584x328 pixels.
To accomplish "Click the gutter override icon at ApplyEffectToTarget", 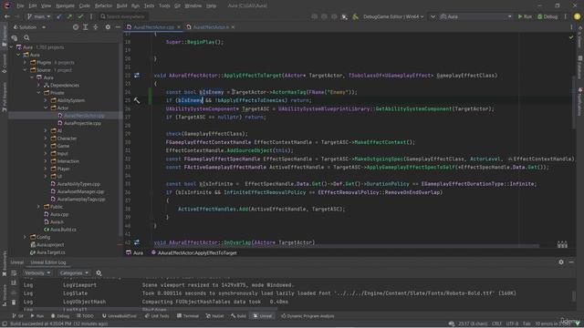I will pyautogui.click(x=137, y=75).
